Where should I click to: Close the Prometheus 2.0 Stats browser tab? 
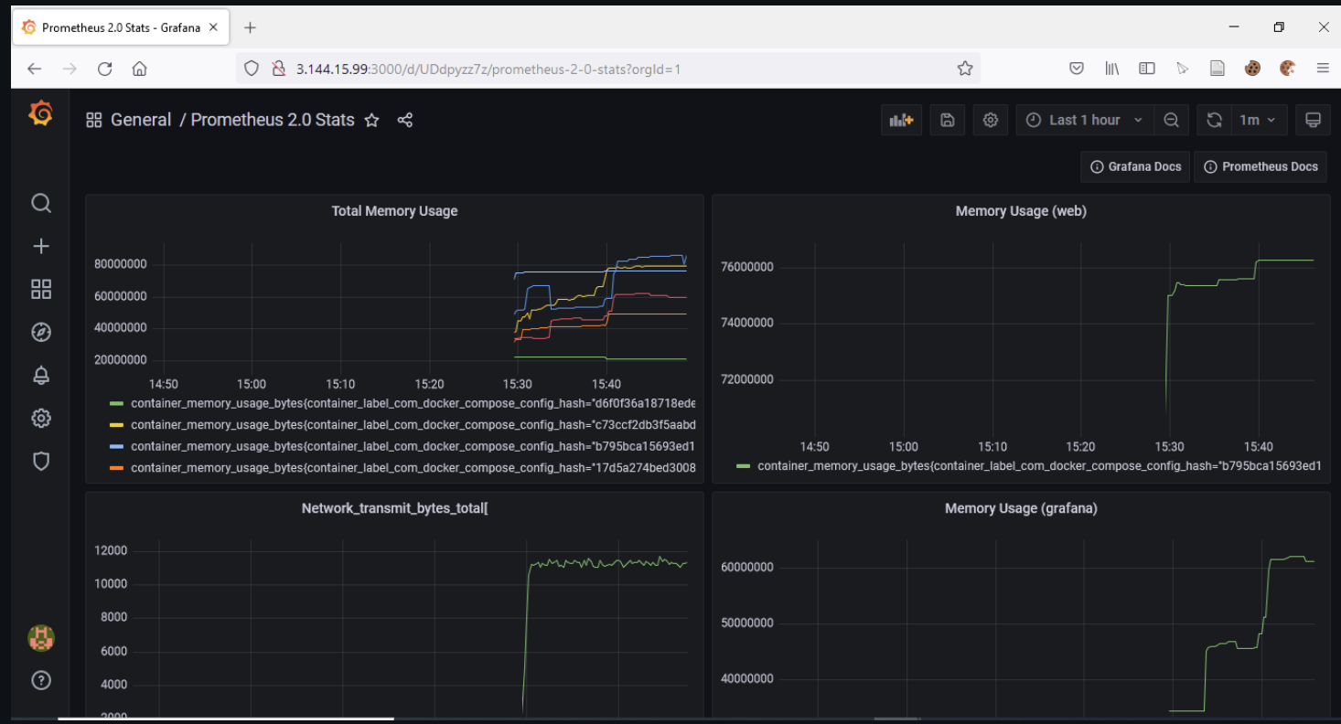pos(214,27)
